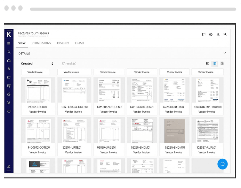Screen dimensions: 241x188
Task: Switch to the list view layout
Action: 208,63
